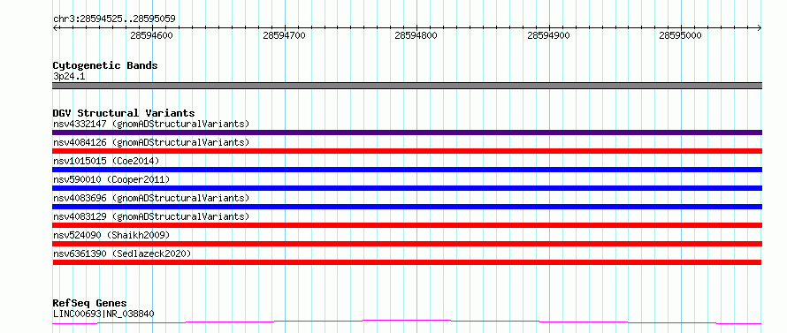The width and height of the screenshot is (787, 333).
Task: Click the blue nsv590010 variant bar
Action: point(407,188)
